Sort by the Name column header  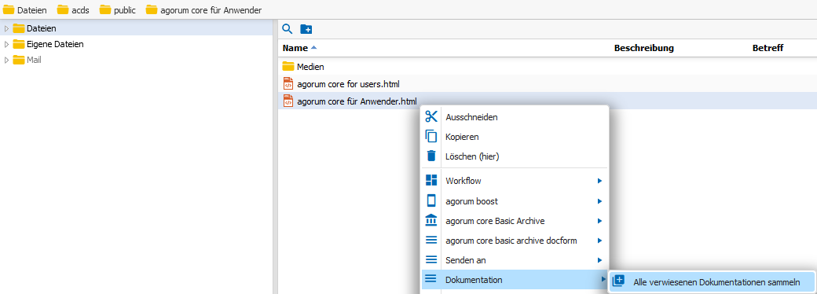[295, 48]
